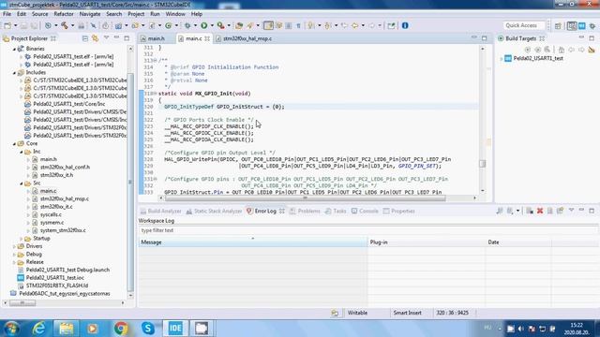This screenshot has width=600, height=337.
Task: Sort Error Log by Plug-in column
Action: tap(426, 242)
